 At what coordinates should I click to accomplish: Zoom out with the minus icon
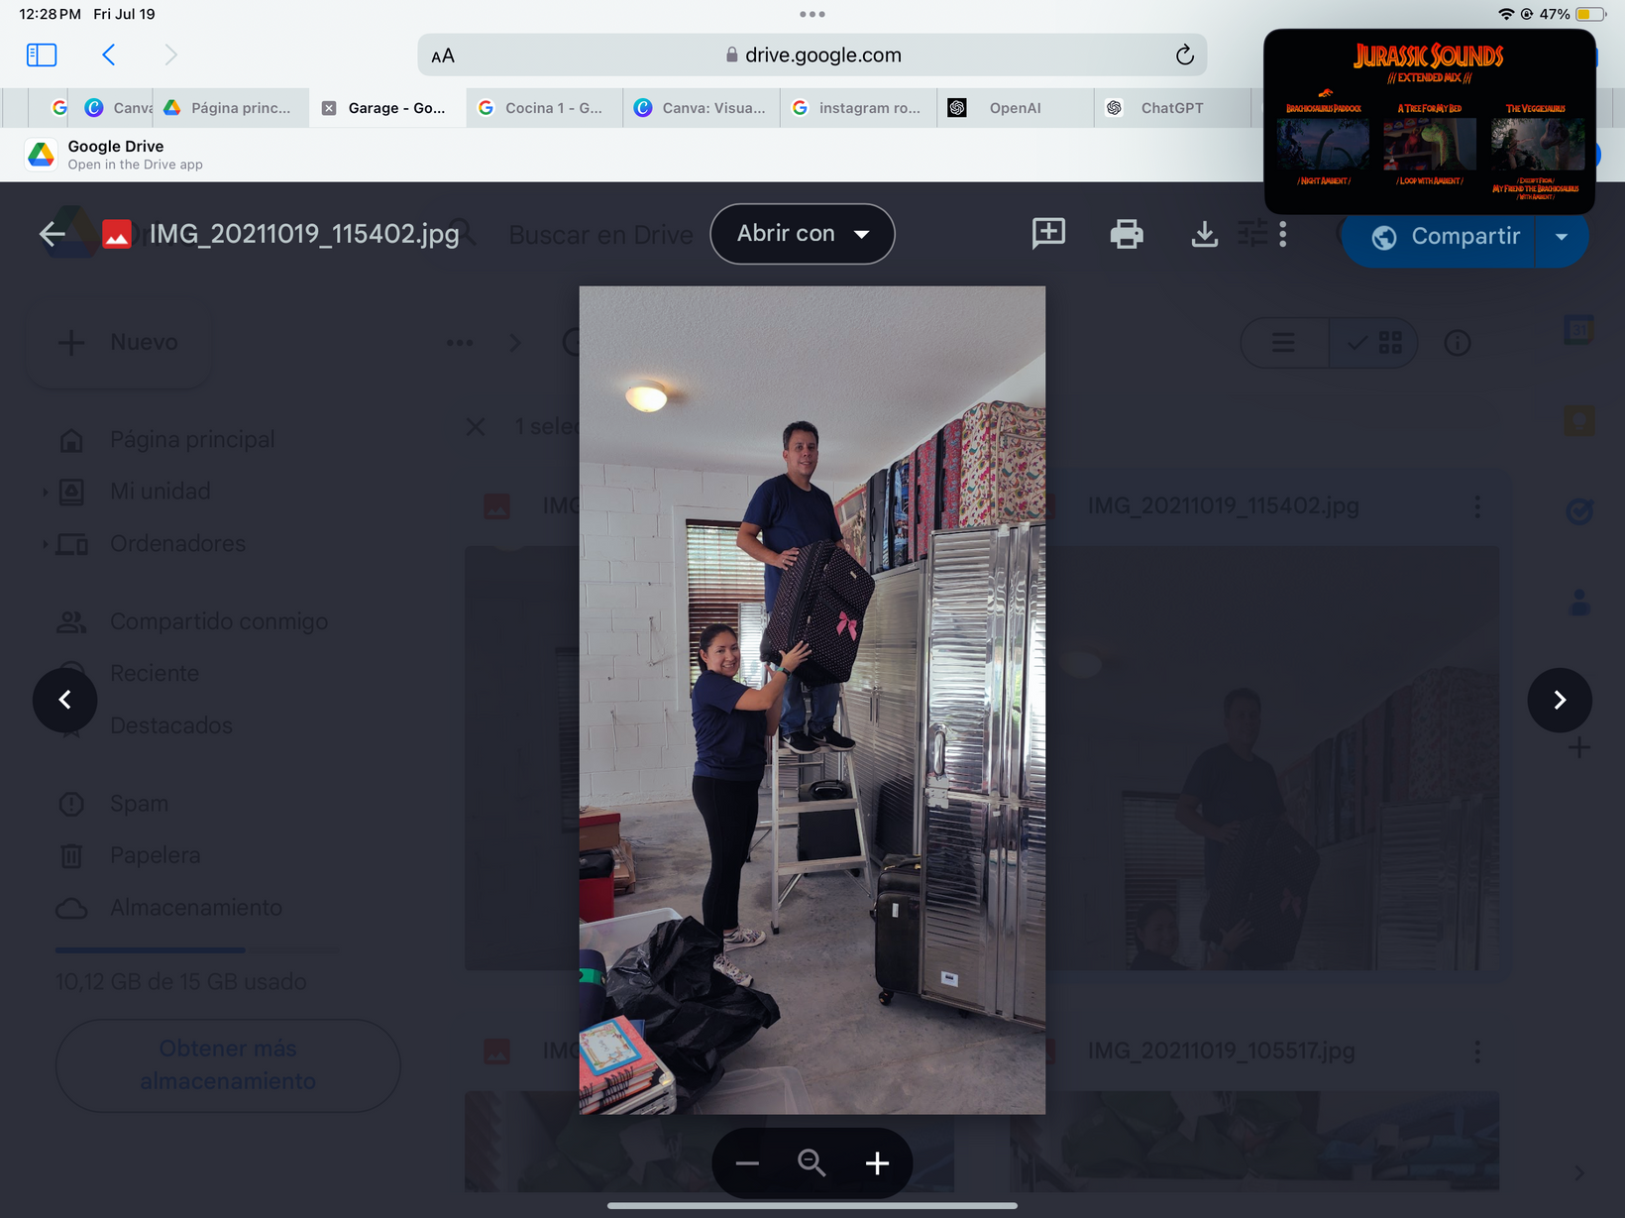click(x=747, y=1163)
